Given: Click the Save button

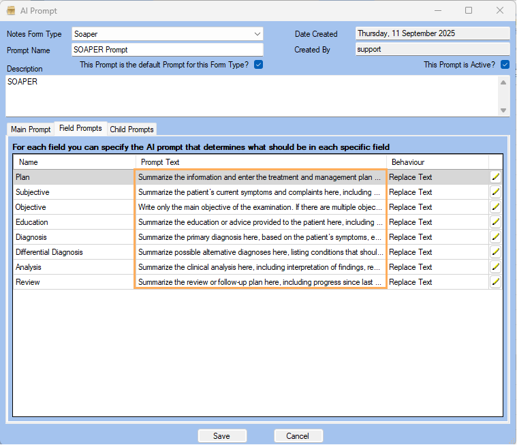Looking at the screenshot, I should pyautogui.click(x=221, y=436).
